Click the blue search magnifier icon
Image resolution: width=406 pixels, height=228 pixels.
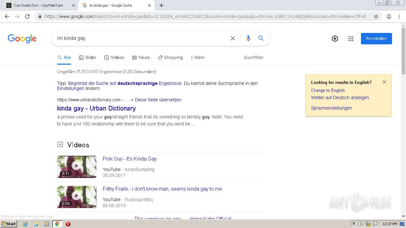(261, 38)
